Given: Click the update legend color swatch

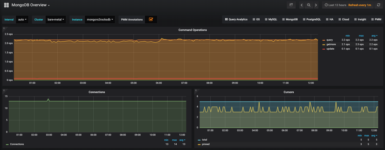Looking at the screenshot, I should click(324, 49).
